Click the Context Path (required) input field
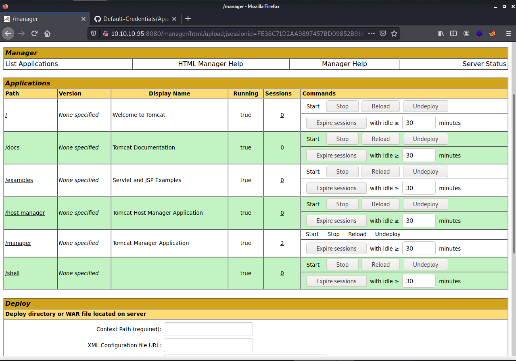516x361 pixels. (x=208, y=329)
